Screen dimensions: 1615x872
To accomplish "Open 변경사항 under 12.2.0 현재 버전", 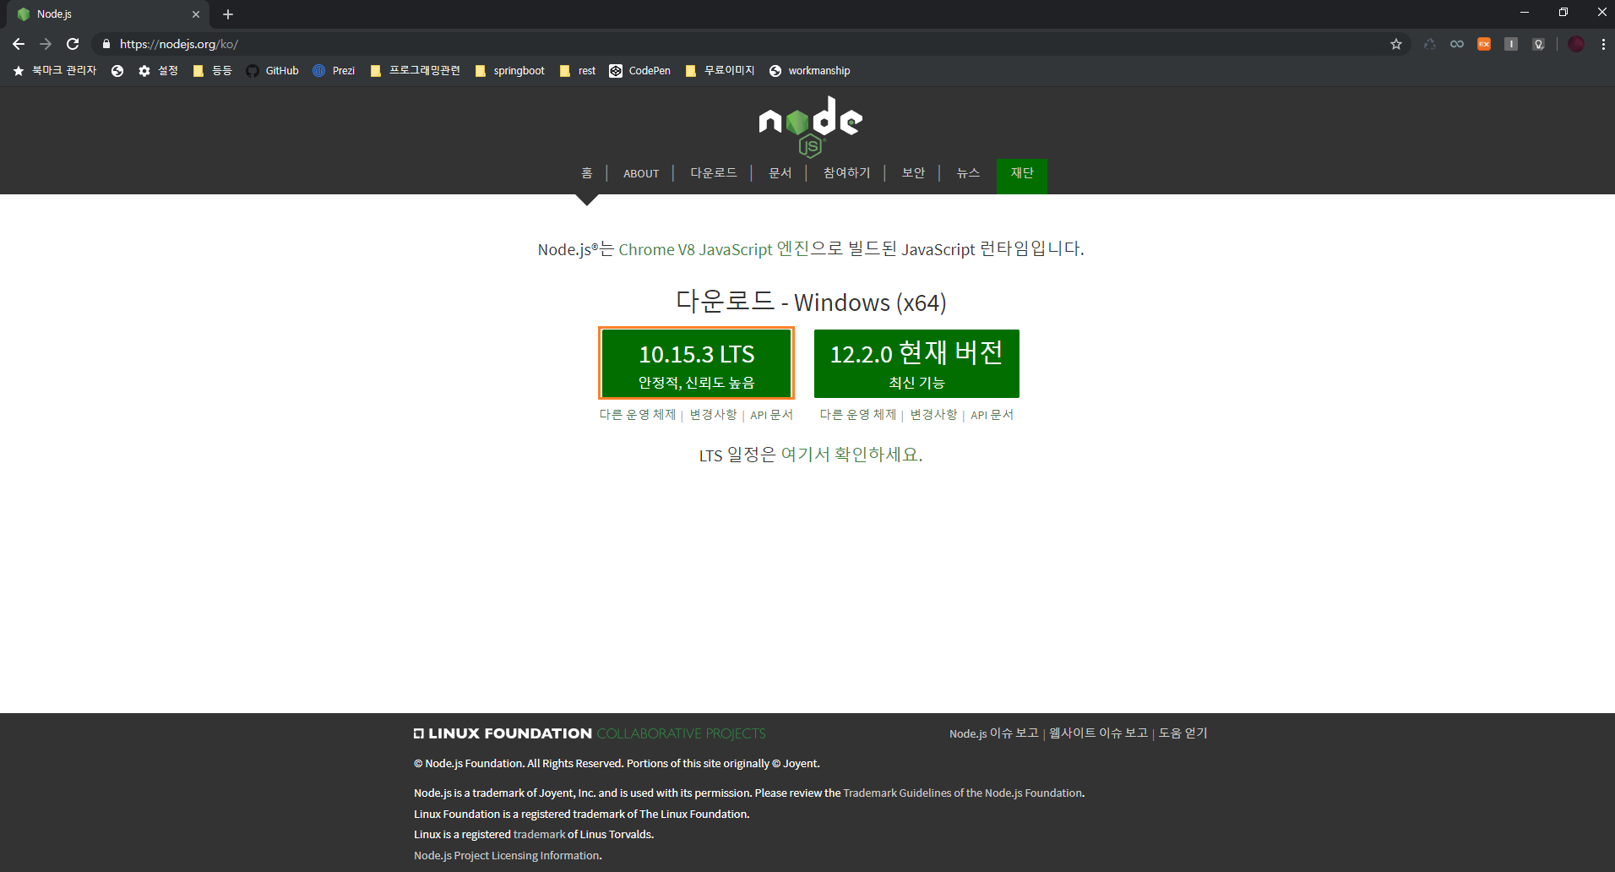I will coord(933,415).
